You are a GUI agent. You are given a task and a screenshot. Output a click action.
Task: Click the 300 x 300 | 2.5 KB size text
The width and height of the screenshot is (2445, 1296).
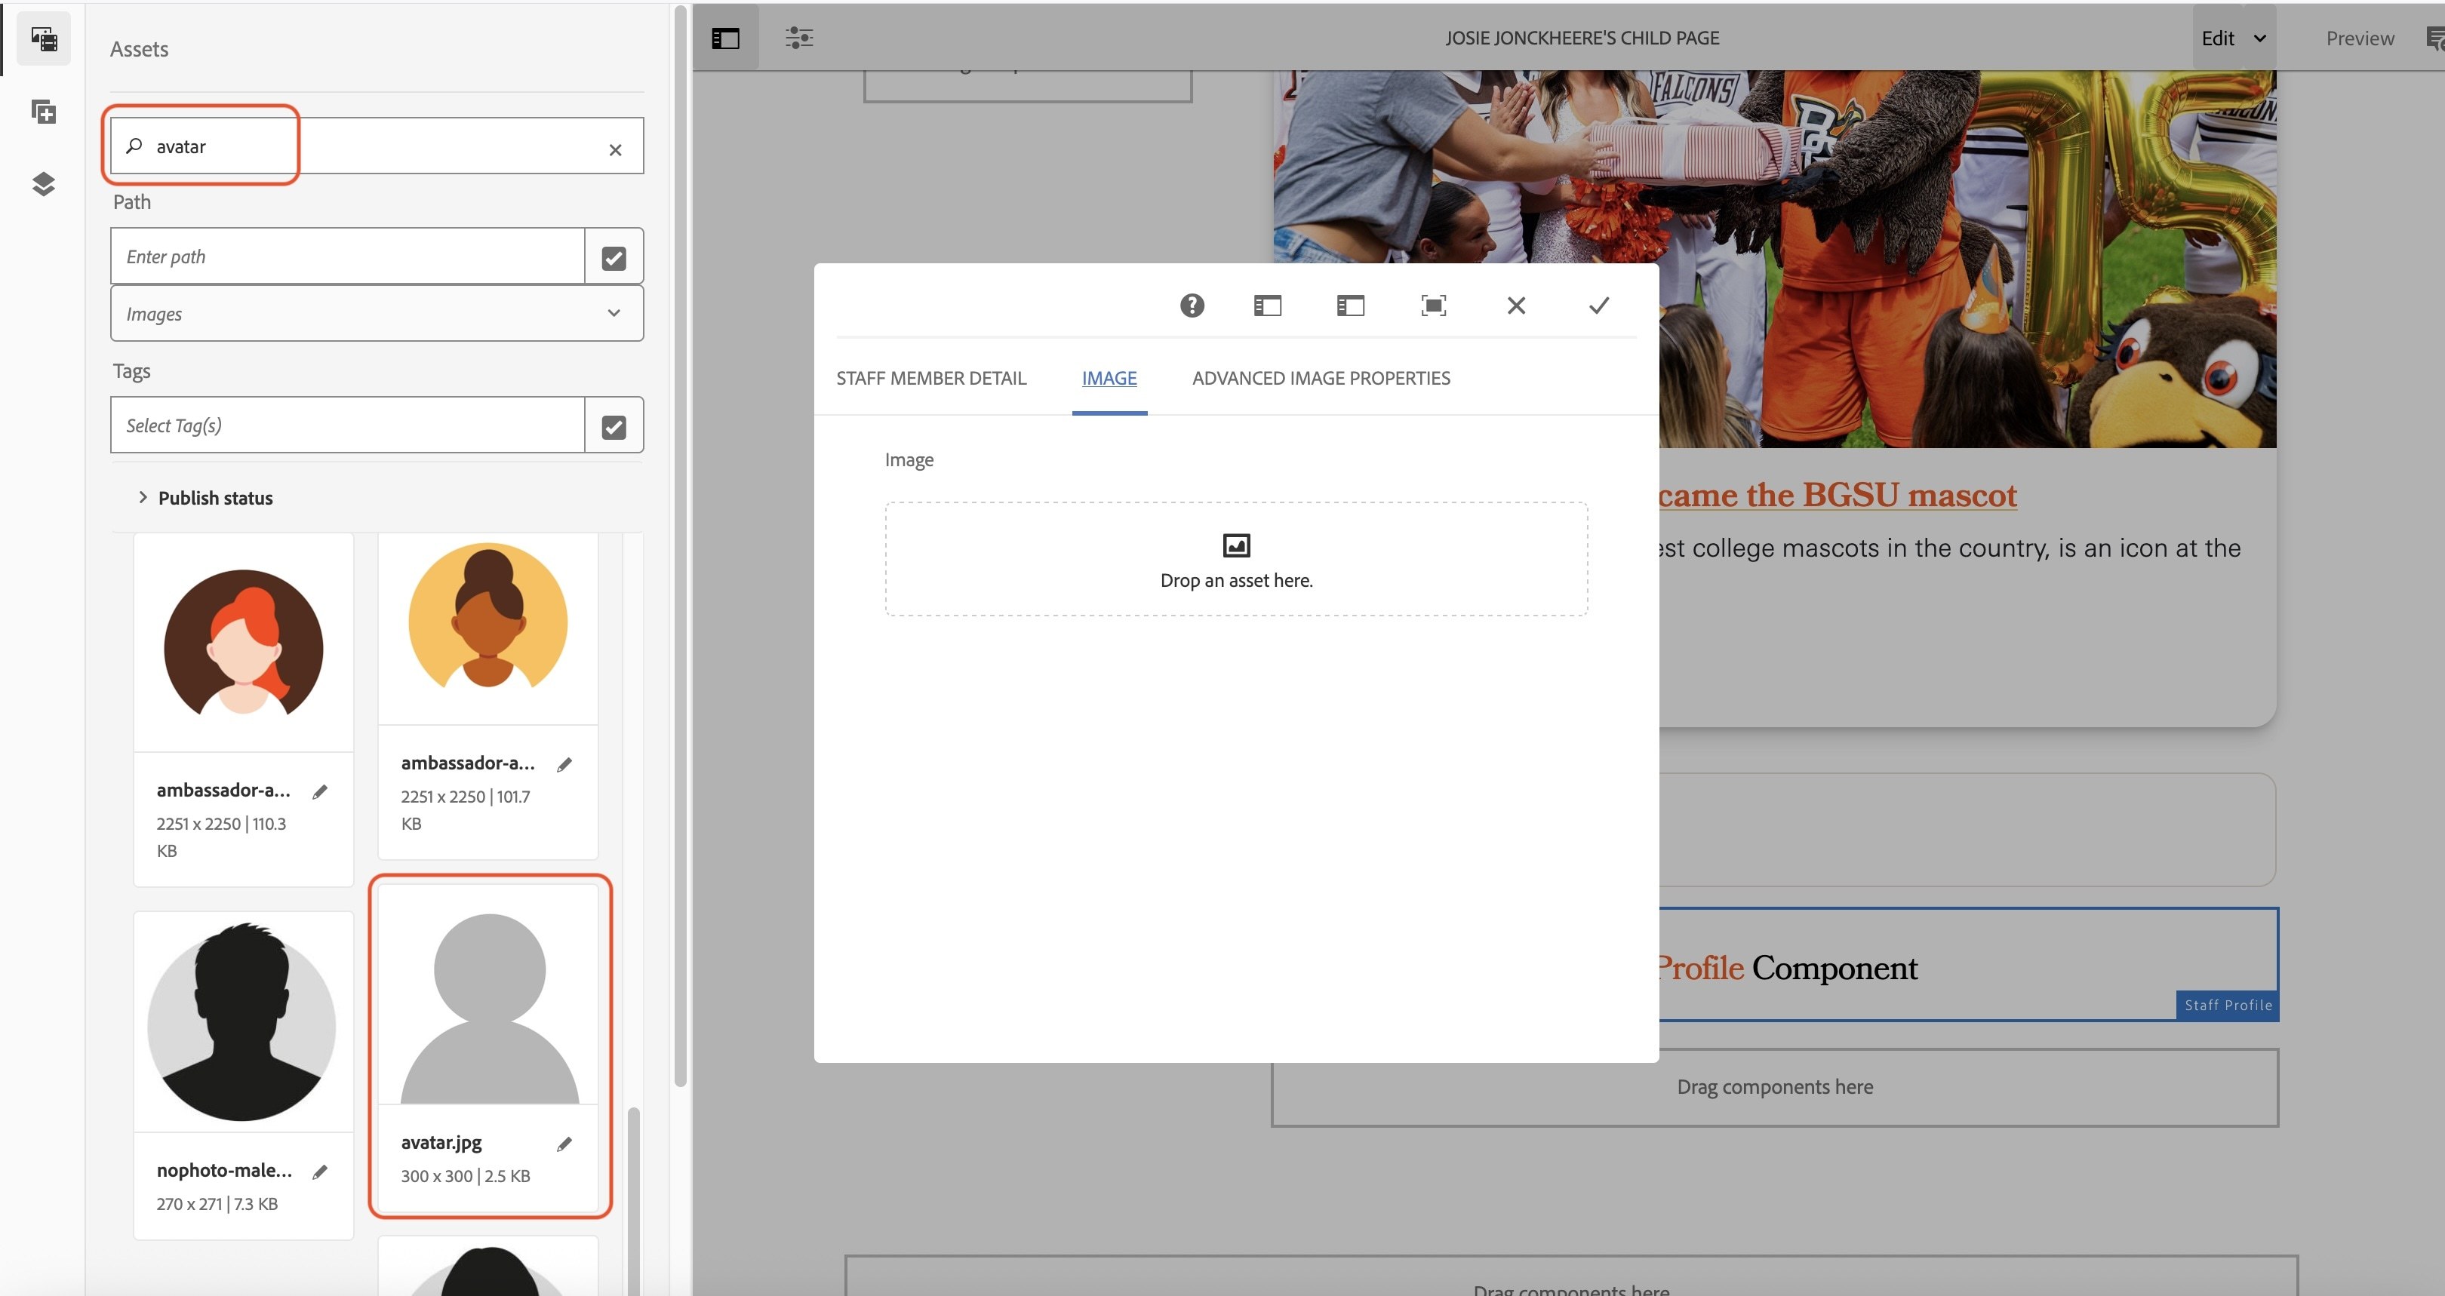point(465,1175)
